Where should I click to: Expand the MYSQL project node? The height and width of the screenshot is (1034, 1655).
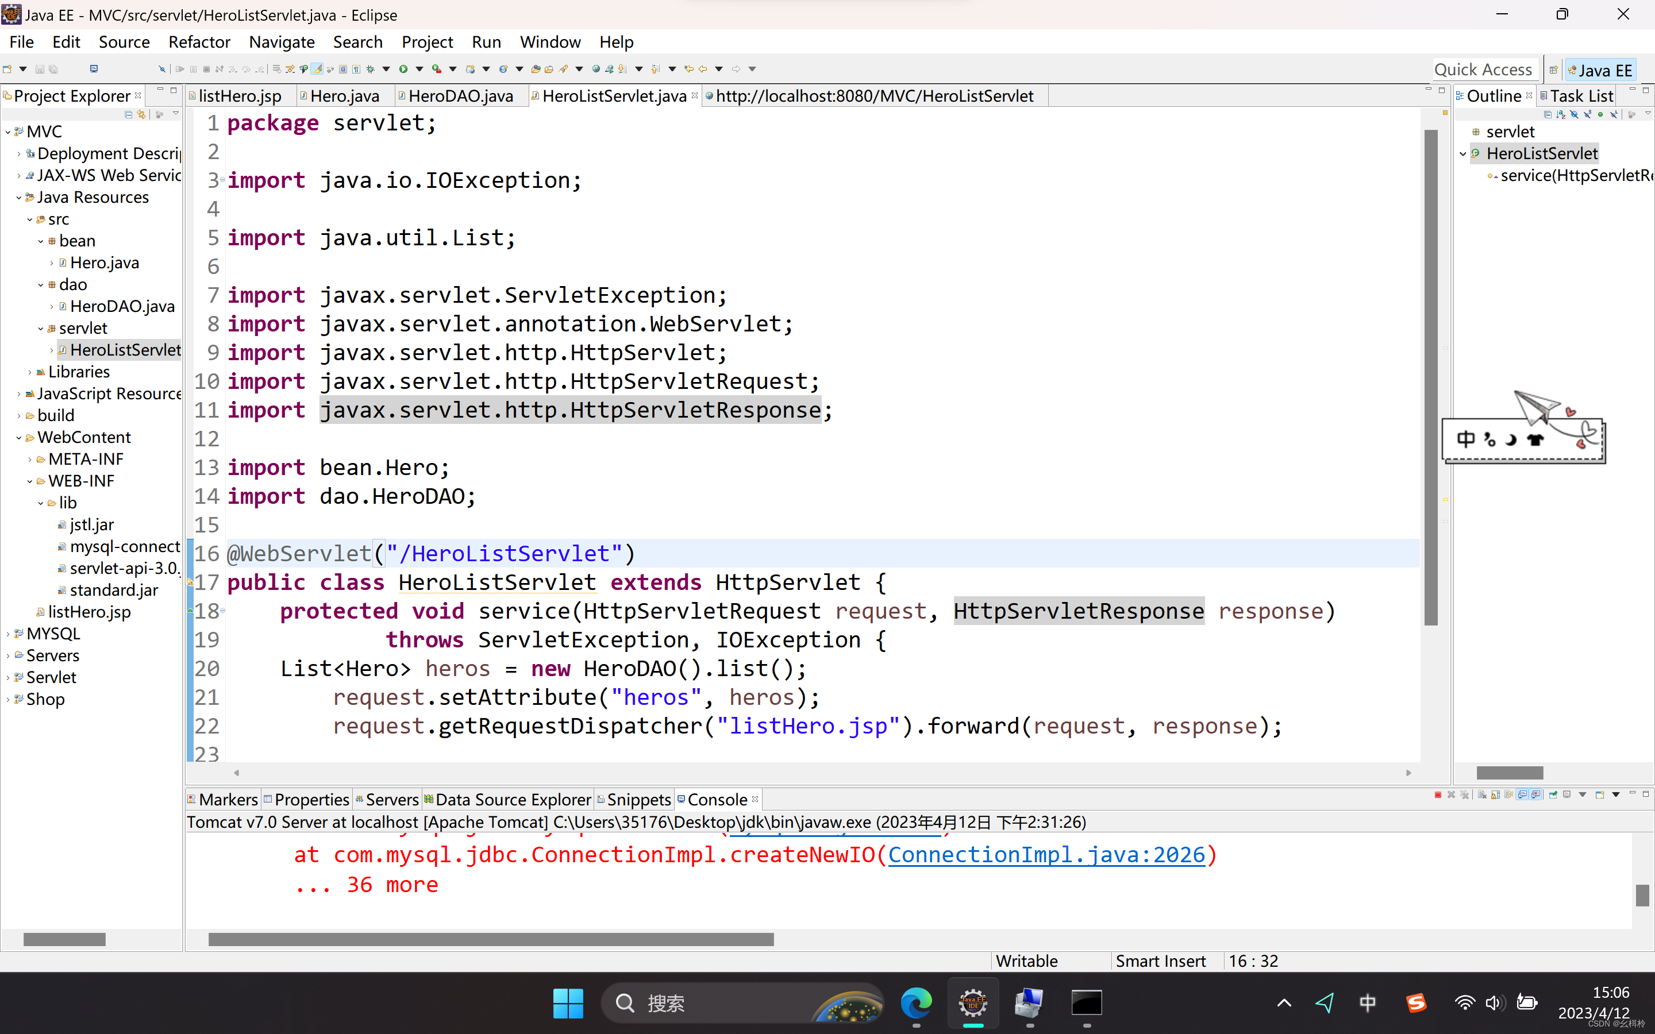8,634
